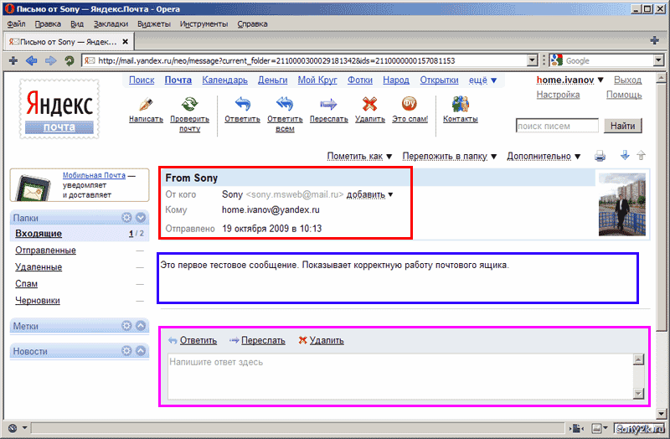Click the red X Удалить icon in toolbar
The image size is (670, 439).
click(369, 104)
